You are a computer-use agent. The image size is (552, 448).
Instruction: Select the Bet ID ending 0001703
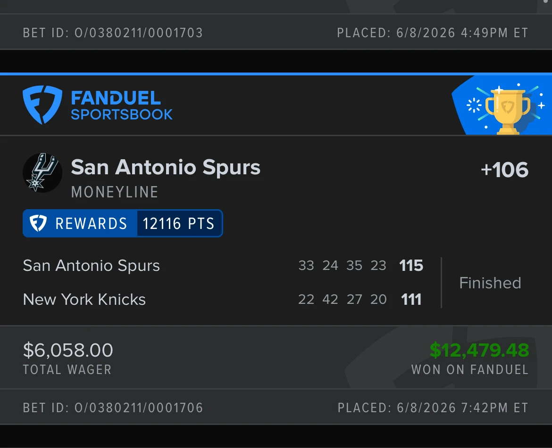click(x=113, y=33)
